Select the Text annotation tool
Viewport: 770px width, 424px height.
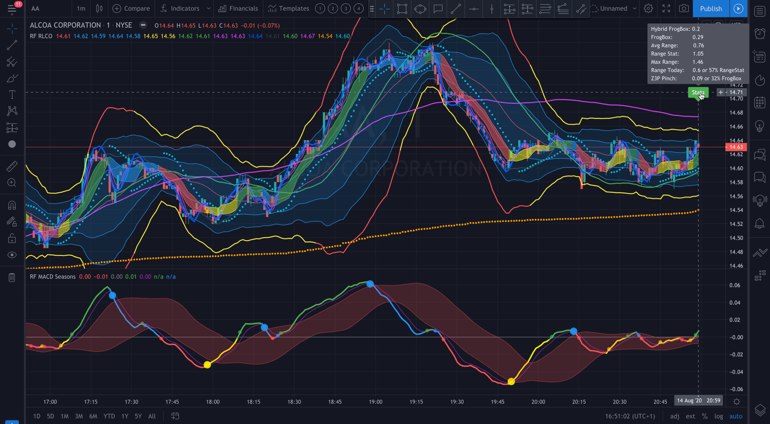(12, 94)
